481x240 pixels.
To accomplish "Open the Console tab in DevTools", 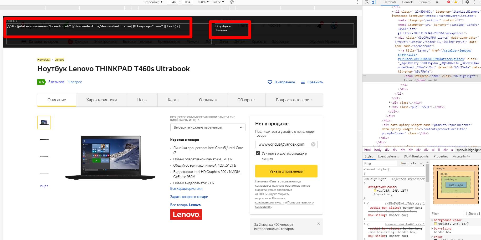I will pyautogui.click(x=408, y=2).
